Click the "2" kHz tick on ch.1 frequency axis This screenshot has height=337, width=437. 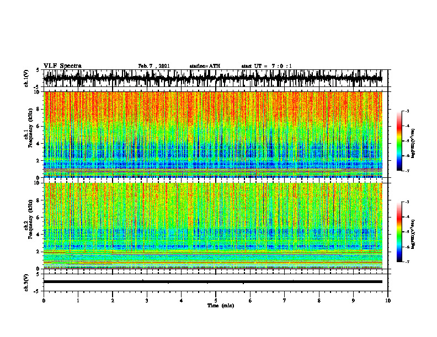tap(38, 160)
